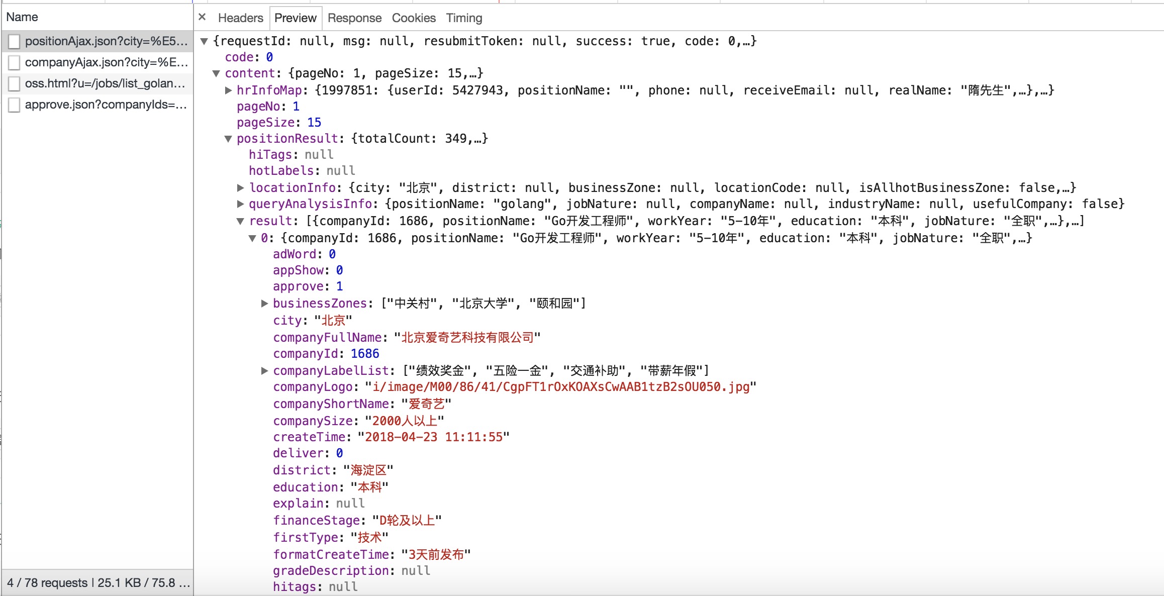
Task: Click the Name column header
Action: point(22,17)
